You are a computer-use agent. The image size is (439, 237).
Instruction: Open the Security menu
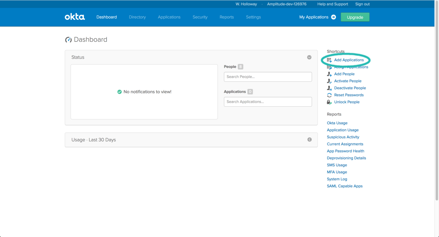click(200, 17)
